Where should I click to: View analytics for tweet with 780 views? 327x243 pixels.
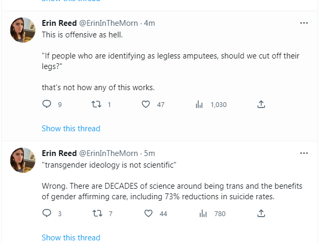202,213
